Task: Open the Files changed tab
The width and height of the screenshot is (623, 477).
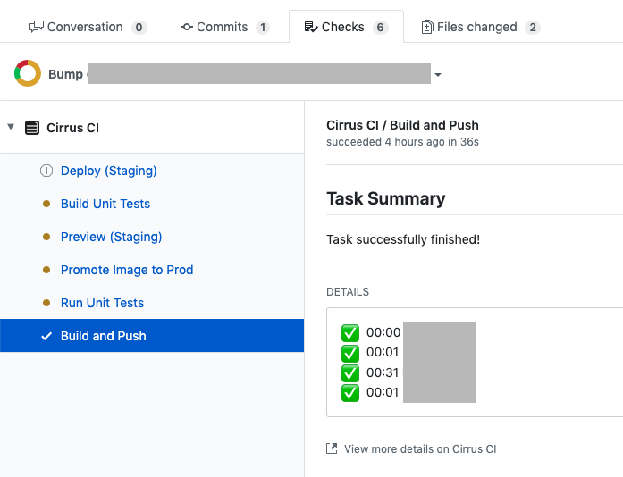Action: 481,27
